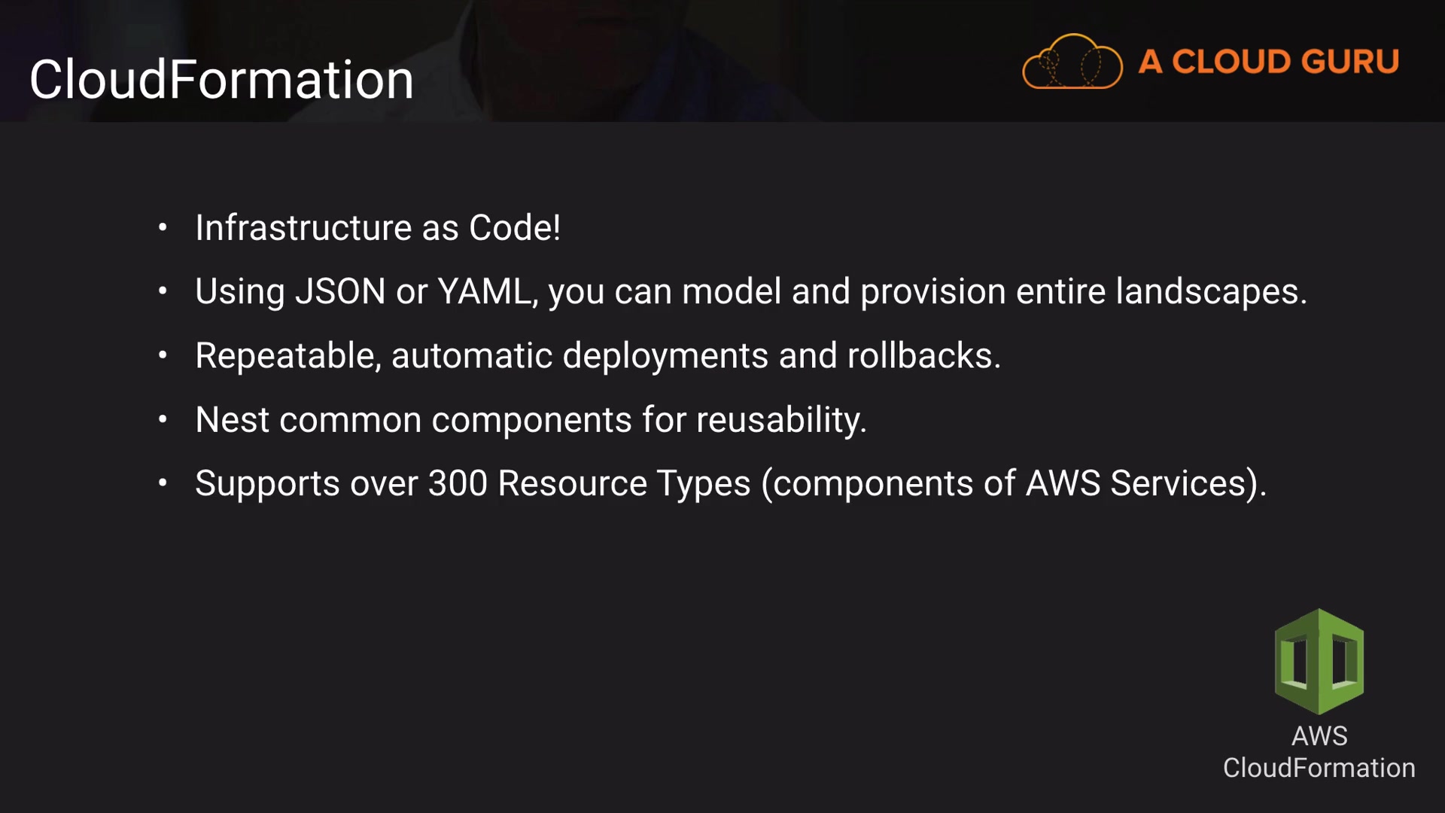This screenshot has height=813, width=1445.
Task: Click the "AWS CloudFormation" label under the icon
Action: tap(1319, 752)
